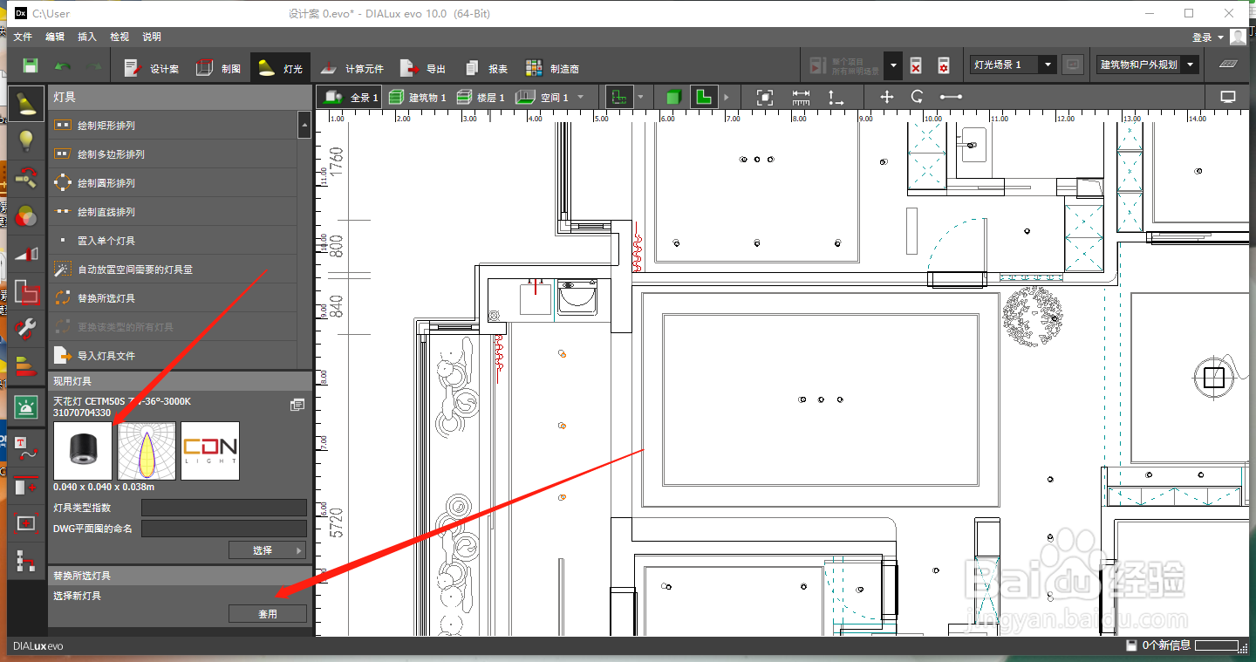Switch to the 报表 tab

point(486,68)
